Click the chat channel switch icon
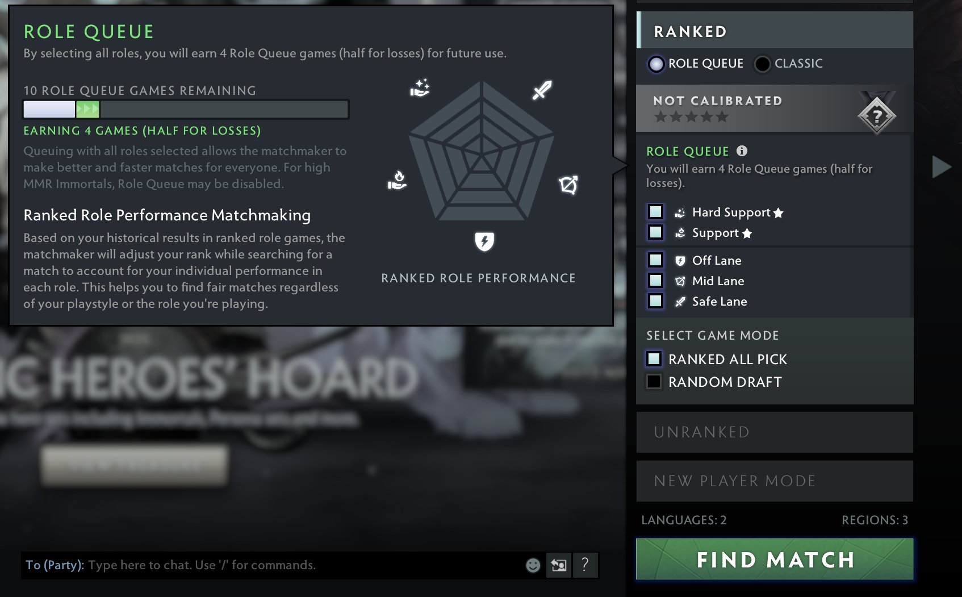Viewport: 962px width, 597px height. [x=559, y=565]
